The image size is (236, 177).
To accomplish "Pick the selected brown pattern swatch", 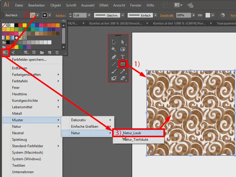I will pos(25,38).
